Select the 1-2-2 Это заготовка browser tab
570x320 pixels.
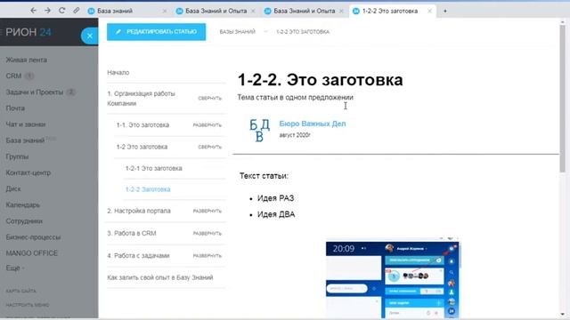pos(390,11)
